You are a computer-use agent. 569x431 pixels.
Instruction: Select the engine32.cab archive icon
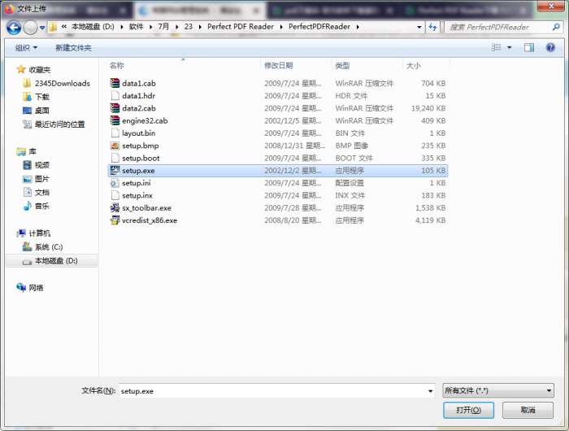coord(115,120)
